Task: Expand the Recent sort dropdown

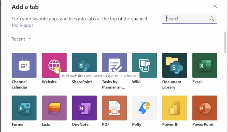Action: coord(21,39)
